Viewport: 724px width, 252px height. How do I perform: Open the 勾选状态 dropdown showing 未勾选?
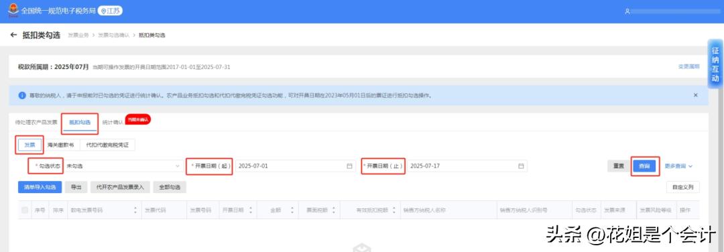tap(123, 166)
